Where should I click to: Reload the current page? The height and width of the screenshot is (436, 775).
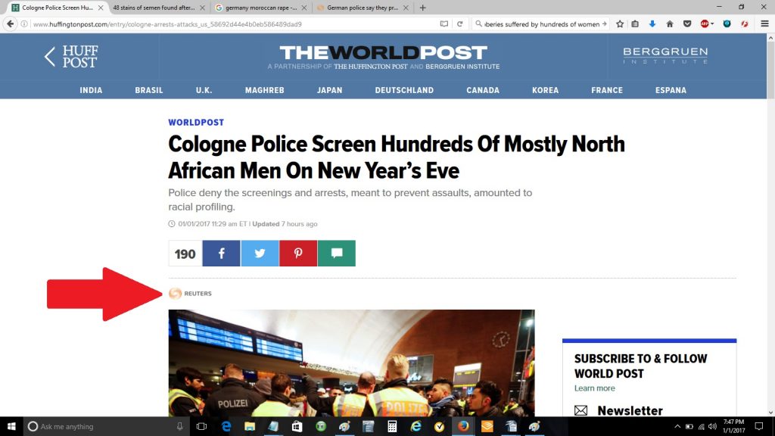tap(459, 23)
